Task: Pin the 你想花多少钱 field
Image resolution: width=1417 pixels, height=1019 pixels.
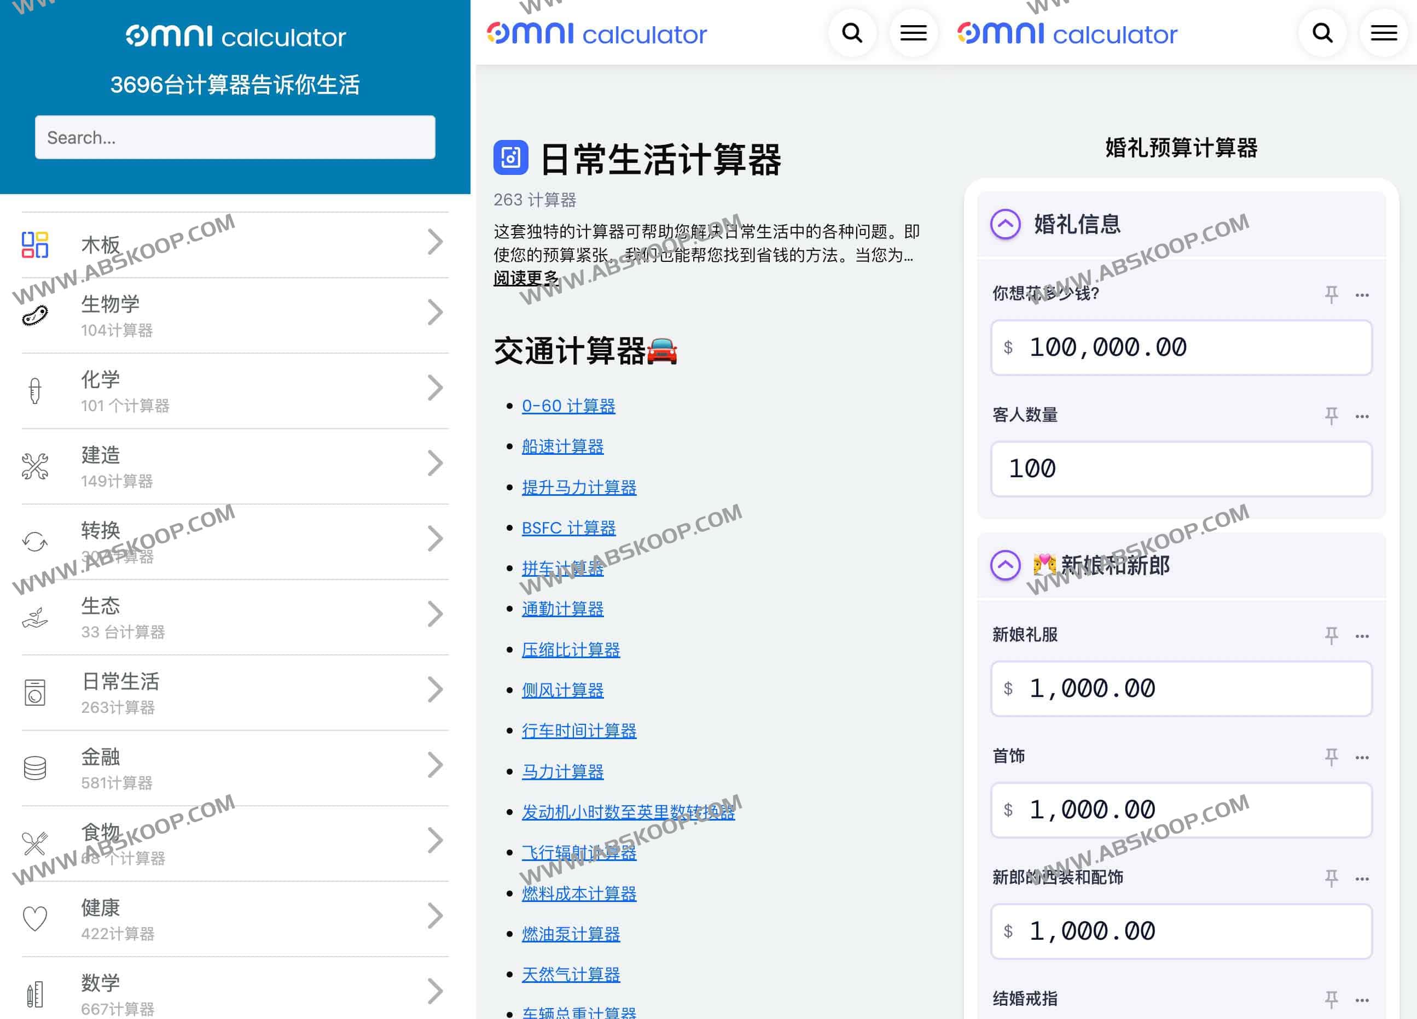Action: point(1332,294)
